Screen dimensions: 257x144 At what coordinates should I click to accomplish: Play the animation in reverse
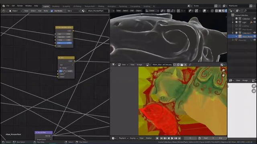pyautogui.click(x=169, y=138)
